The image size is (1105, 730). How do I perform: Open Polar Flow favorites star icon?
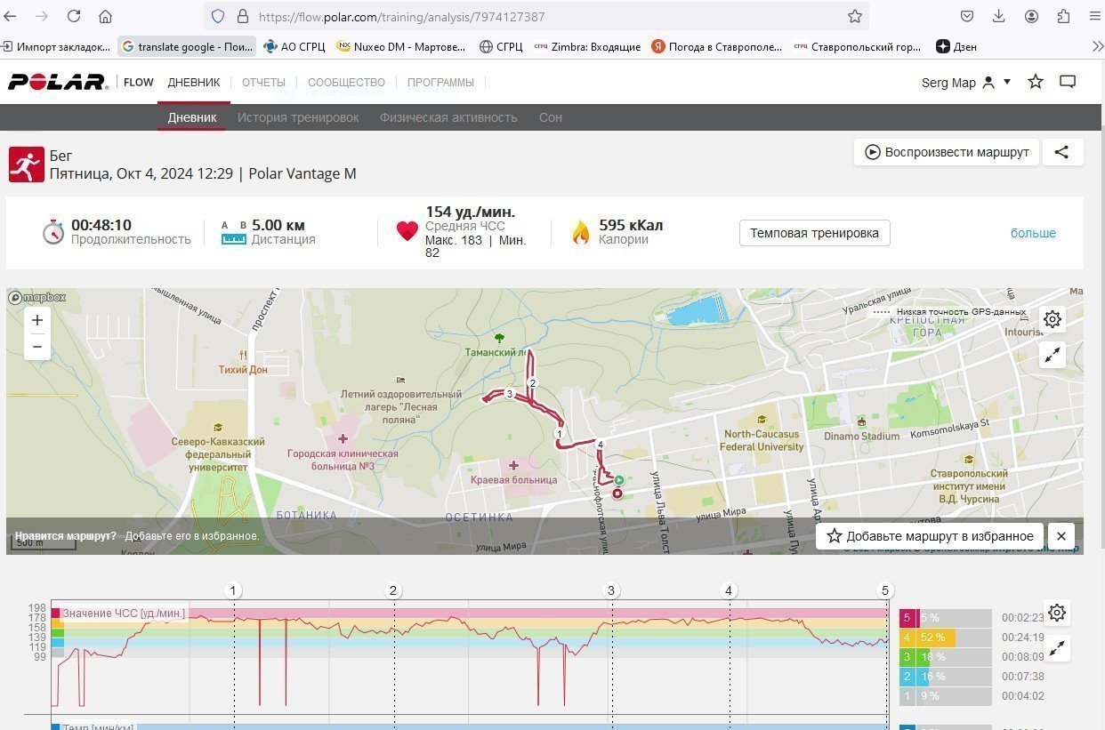(1036, 82)
